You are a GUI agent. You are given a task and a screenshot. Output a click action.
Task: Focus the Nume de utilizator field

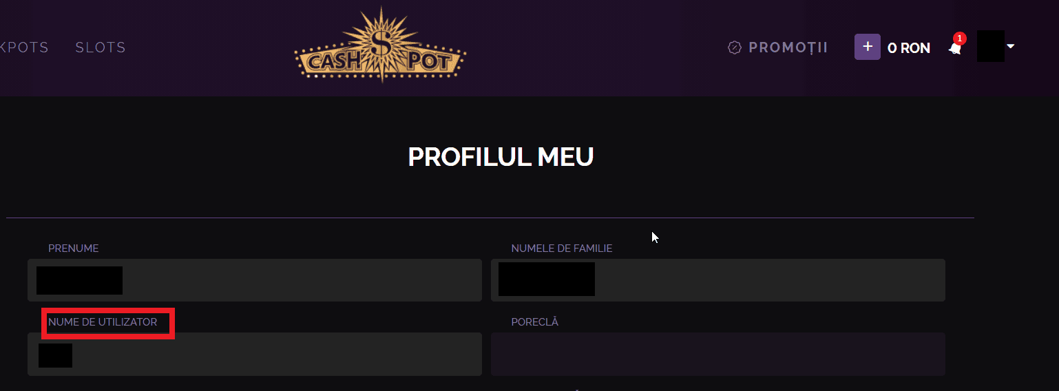pos(255,354)
